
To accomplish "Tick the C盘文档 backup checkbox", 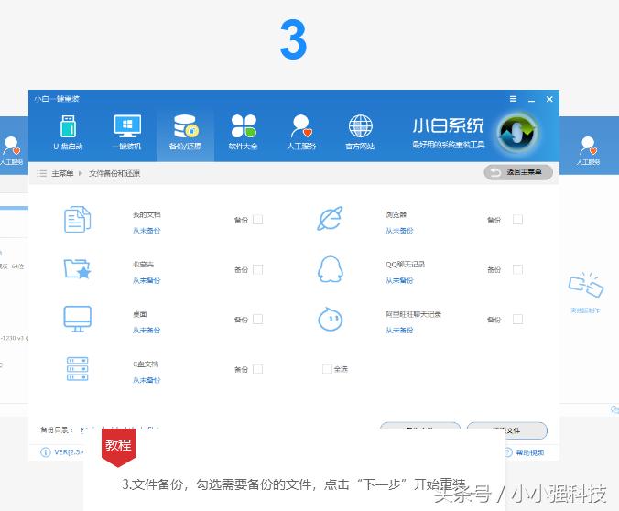I will [258, 369].
